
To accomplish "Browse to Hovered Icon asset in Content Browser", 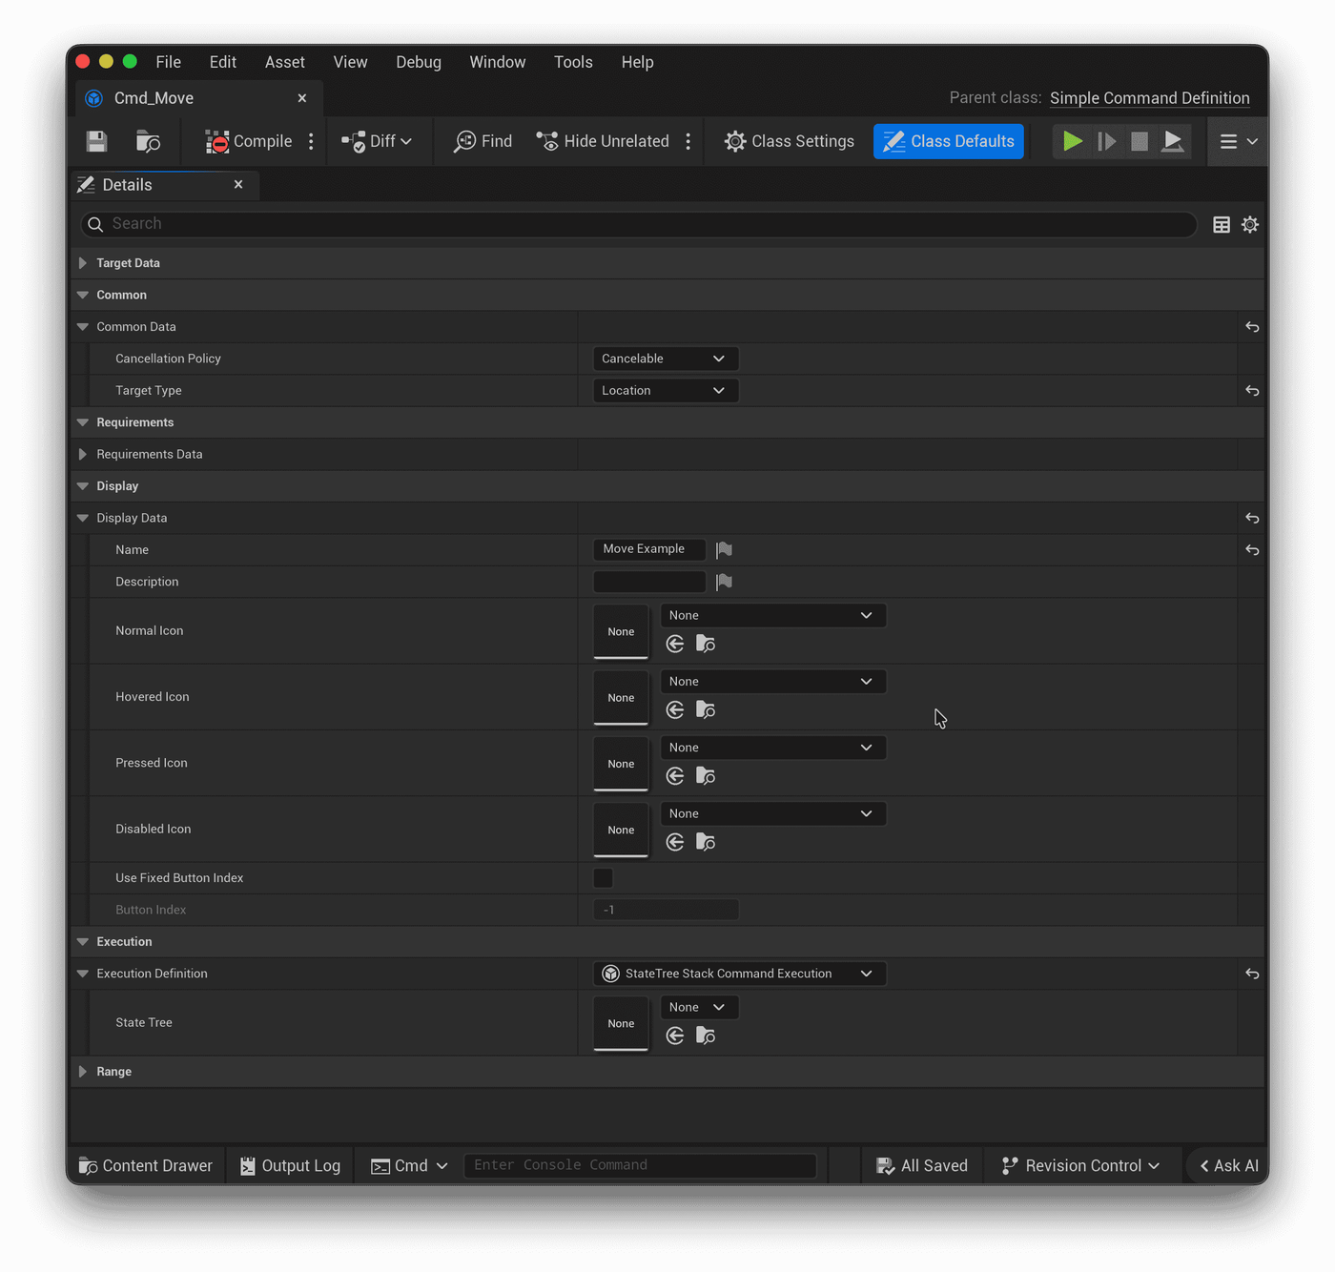I will [706, 710].
